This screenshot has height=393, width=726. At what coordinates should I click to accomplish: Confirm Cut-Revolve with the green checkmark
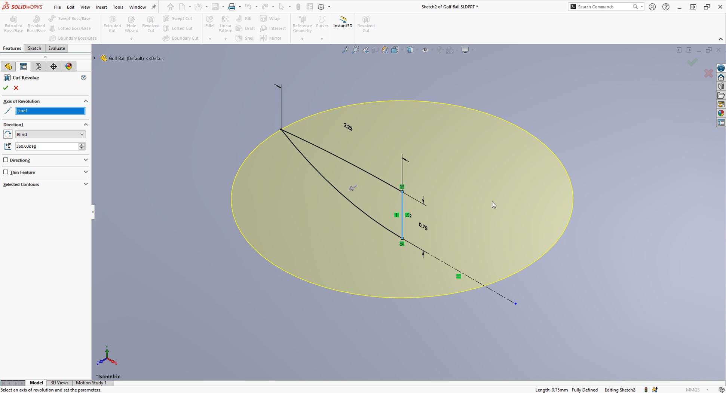(5, 87)
